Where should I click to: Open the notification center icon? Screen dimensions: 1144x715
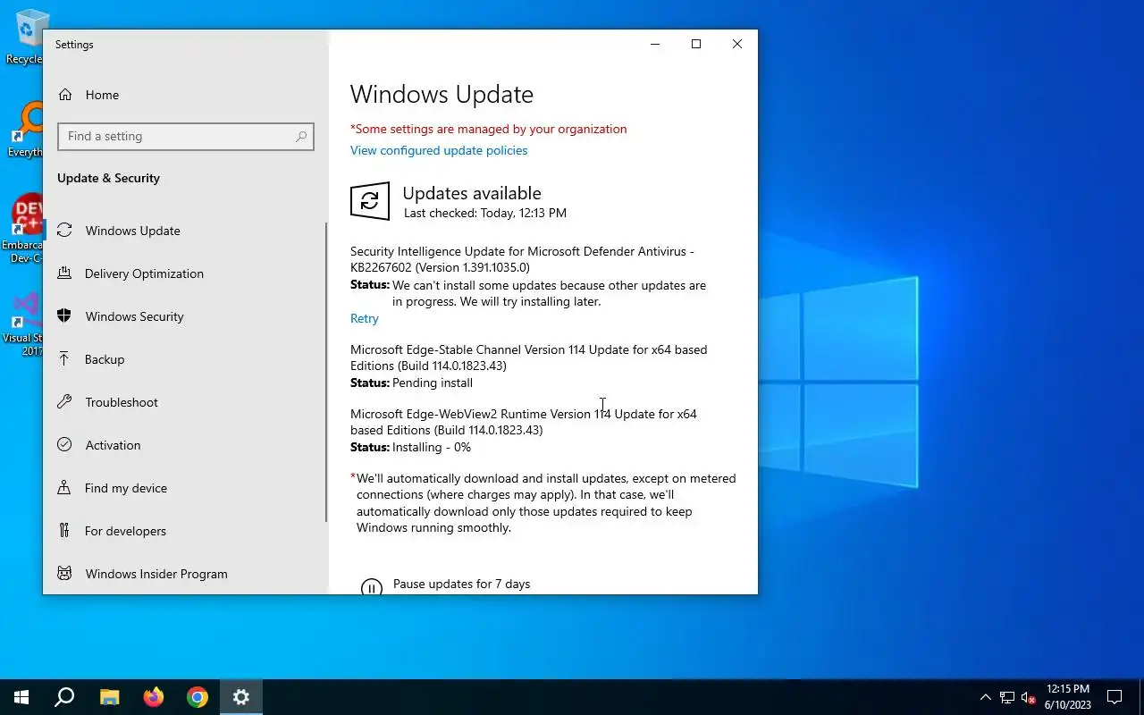point(1115,697)
